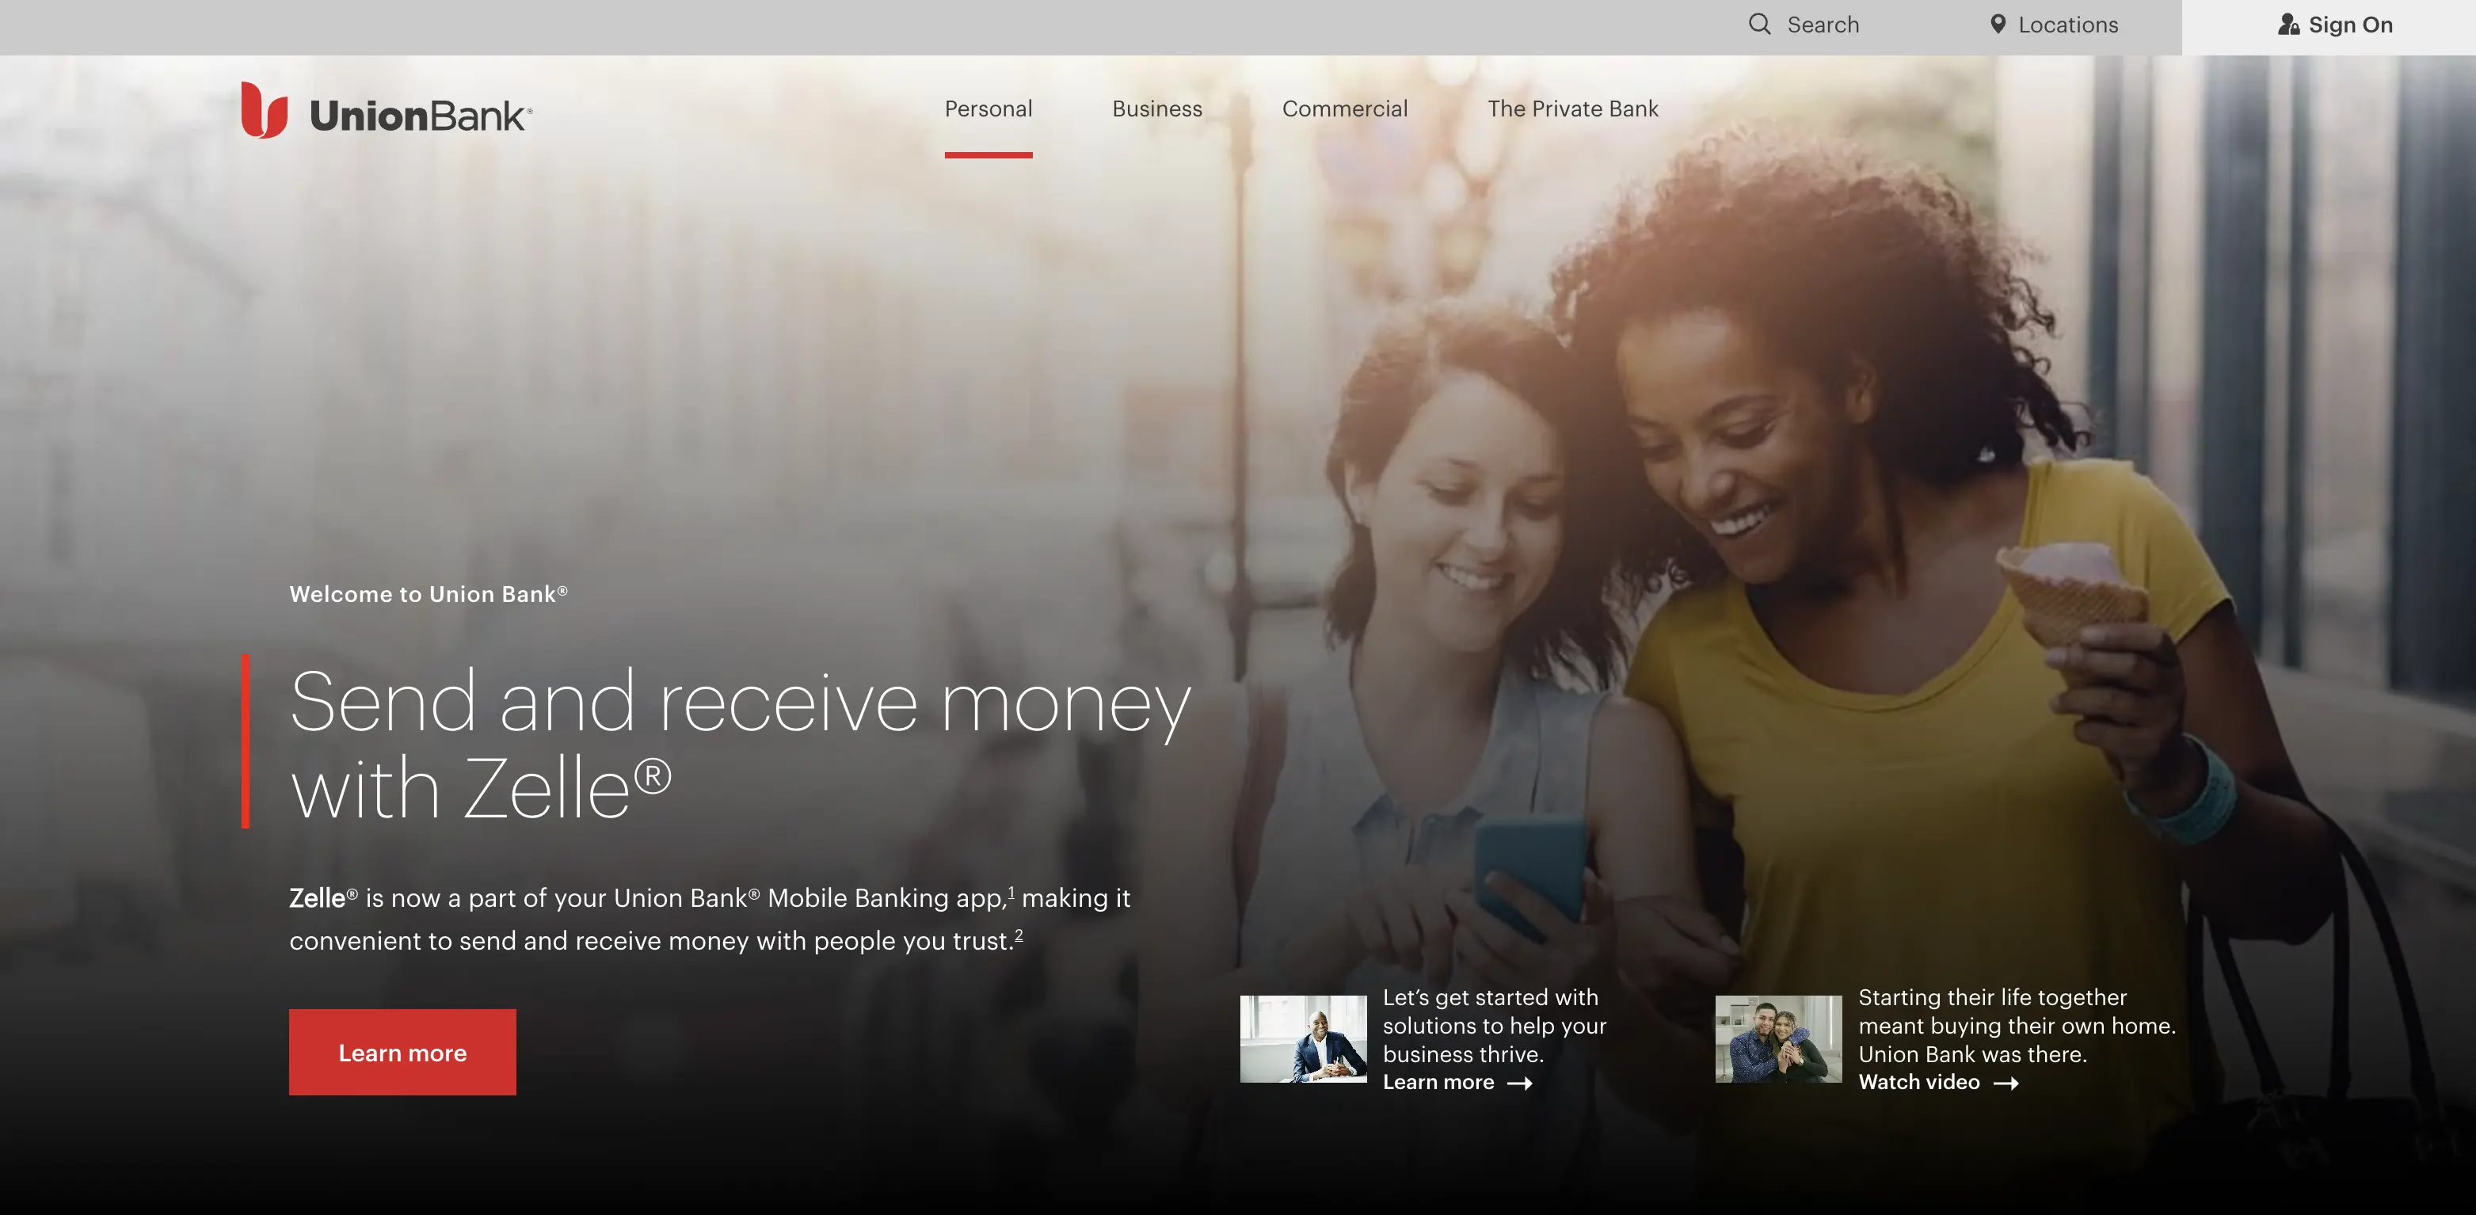Screen dimensions: 2476x1215
Task: Click the UnionBank wordmark text
Action: 420,116
